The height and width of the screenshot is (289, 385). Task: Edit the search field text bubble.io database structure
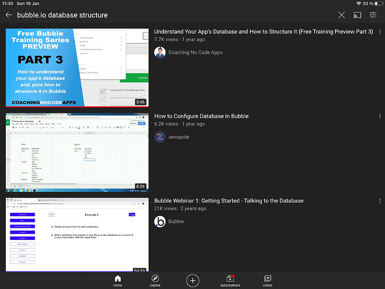(62, 15)
